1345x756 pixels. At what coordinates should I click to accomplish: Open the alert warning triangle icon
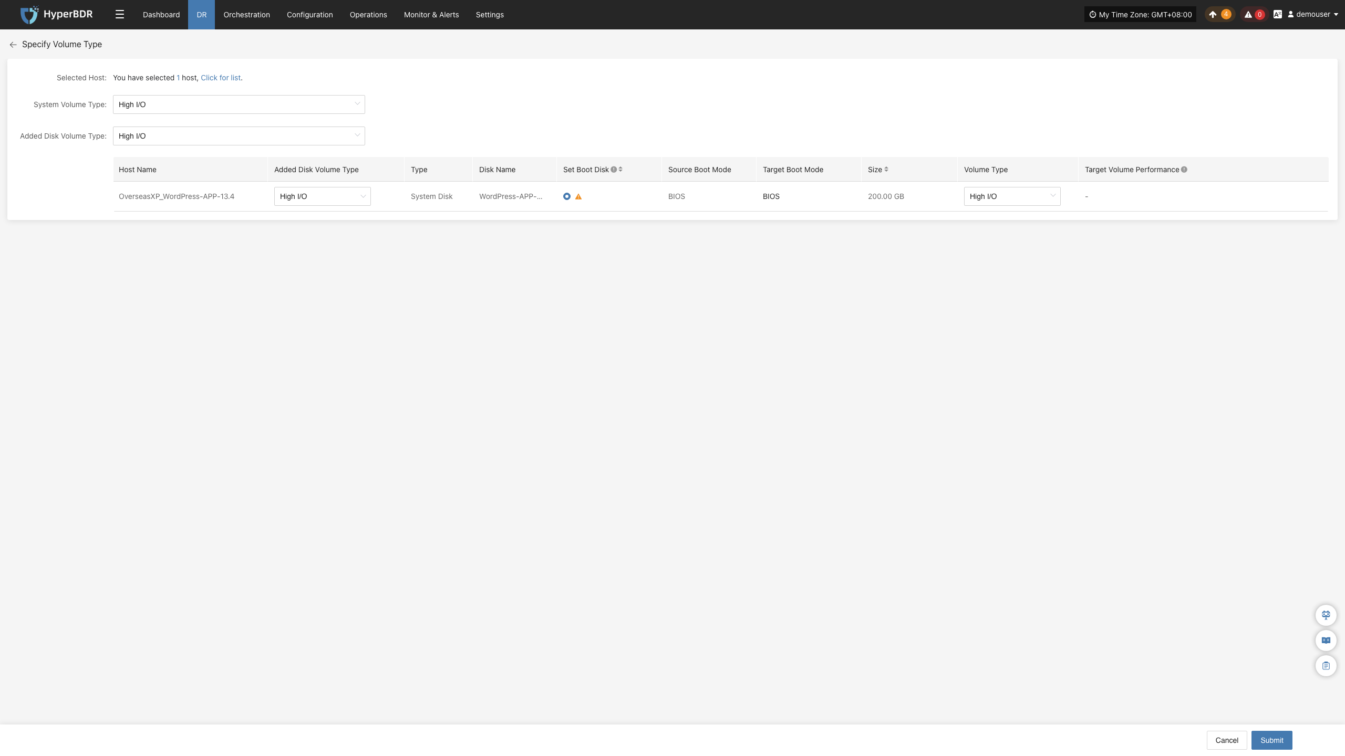(x=1248, y=15)
